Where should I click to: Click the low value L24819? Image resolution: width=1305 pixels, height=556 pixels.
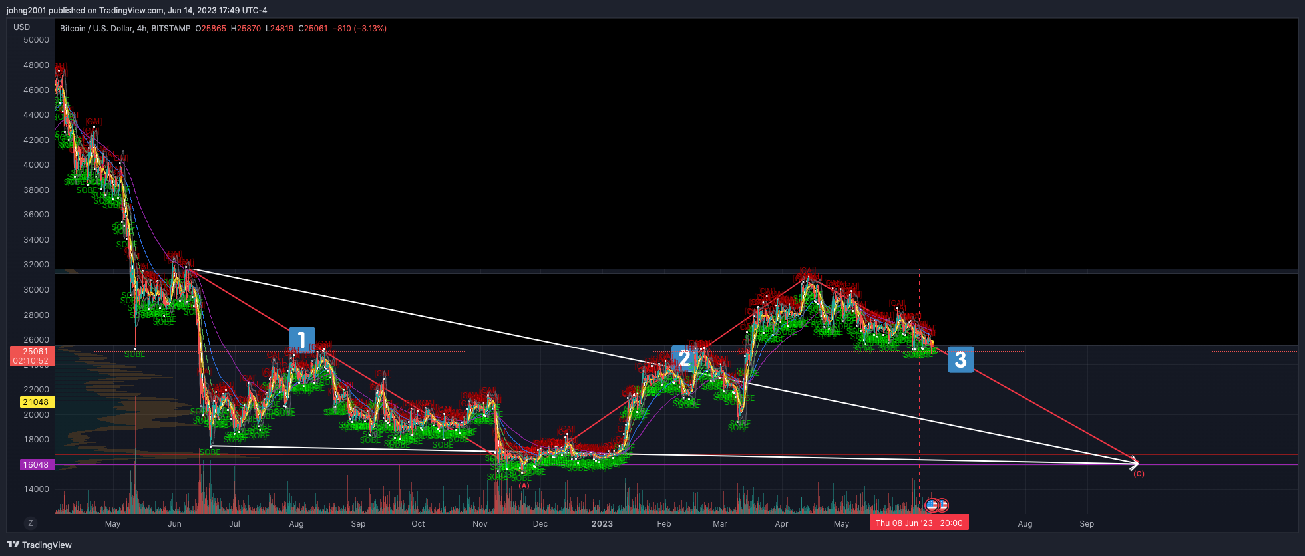(x=280, y=29)
